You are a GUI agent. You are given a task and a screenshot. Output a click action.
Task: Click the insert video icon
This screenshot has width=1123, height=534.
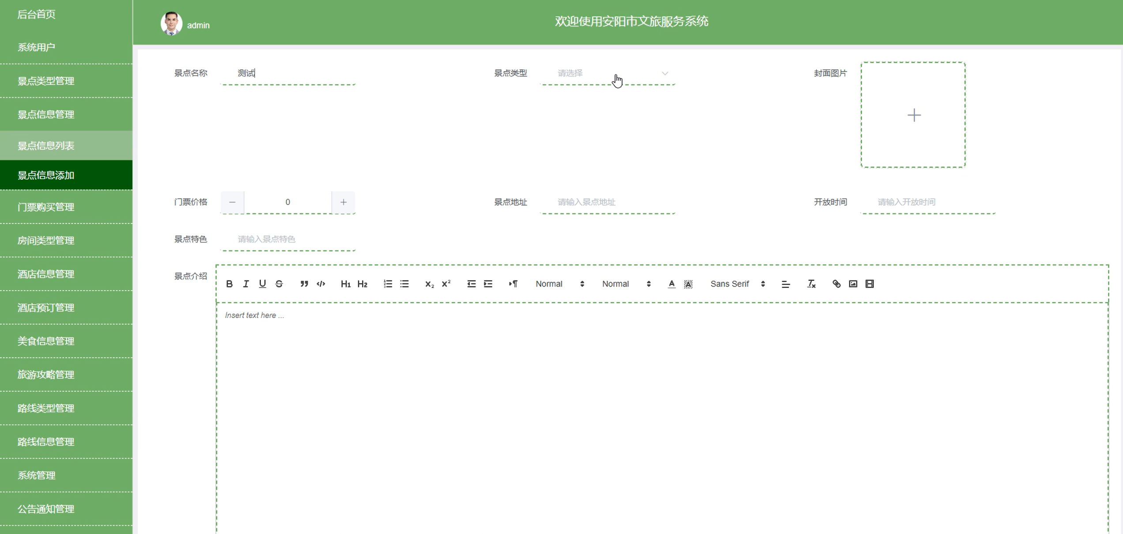tap(870, 284)
